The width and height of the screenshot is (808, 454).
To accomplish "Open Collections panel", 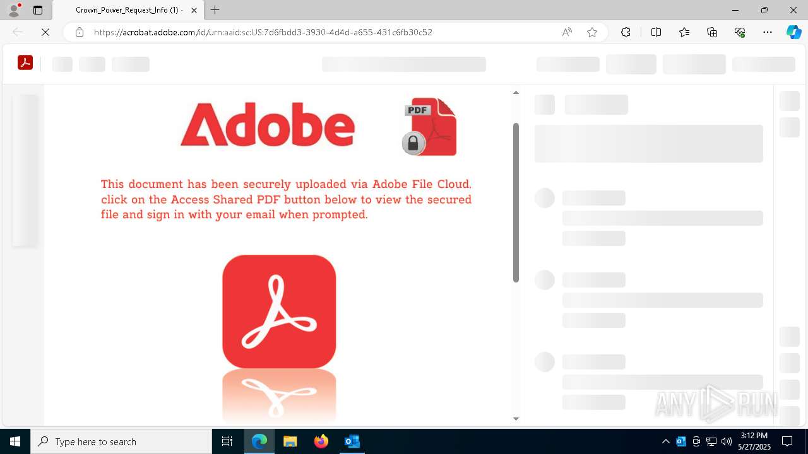I will 712,32.
